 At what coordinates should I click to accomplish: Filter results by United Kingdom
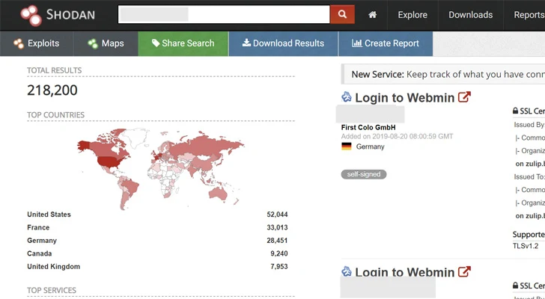pyautogui.click(x=54, y=266)
